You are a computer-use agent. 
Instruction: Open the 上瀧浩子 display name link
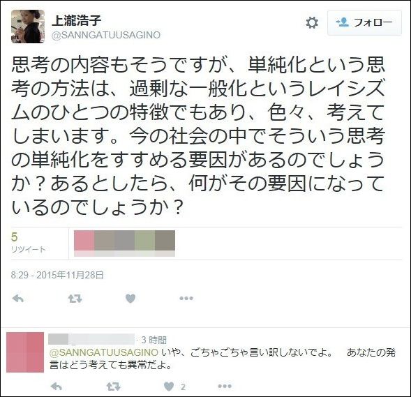[x=77, y=20]
